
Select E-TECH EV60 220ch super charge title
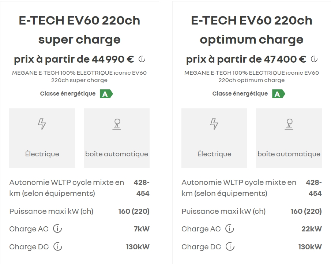79,30
